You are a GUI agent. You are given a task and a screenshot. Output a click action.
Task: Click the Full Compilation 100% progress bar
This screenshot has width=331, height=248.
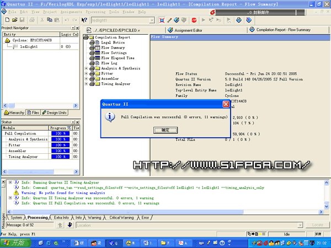(x=60, y=133)
